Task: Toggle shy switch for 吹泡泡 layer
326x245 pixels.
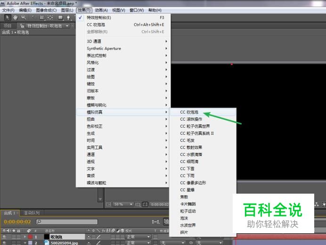Action: point(89,237)
